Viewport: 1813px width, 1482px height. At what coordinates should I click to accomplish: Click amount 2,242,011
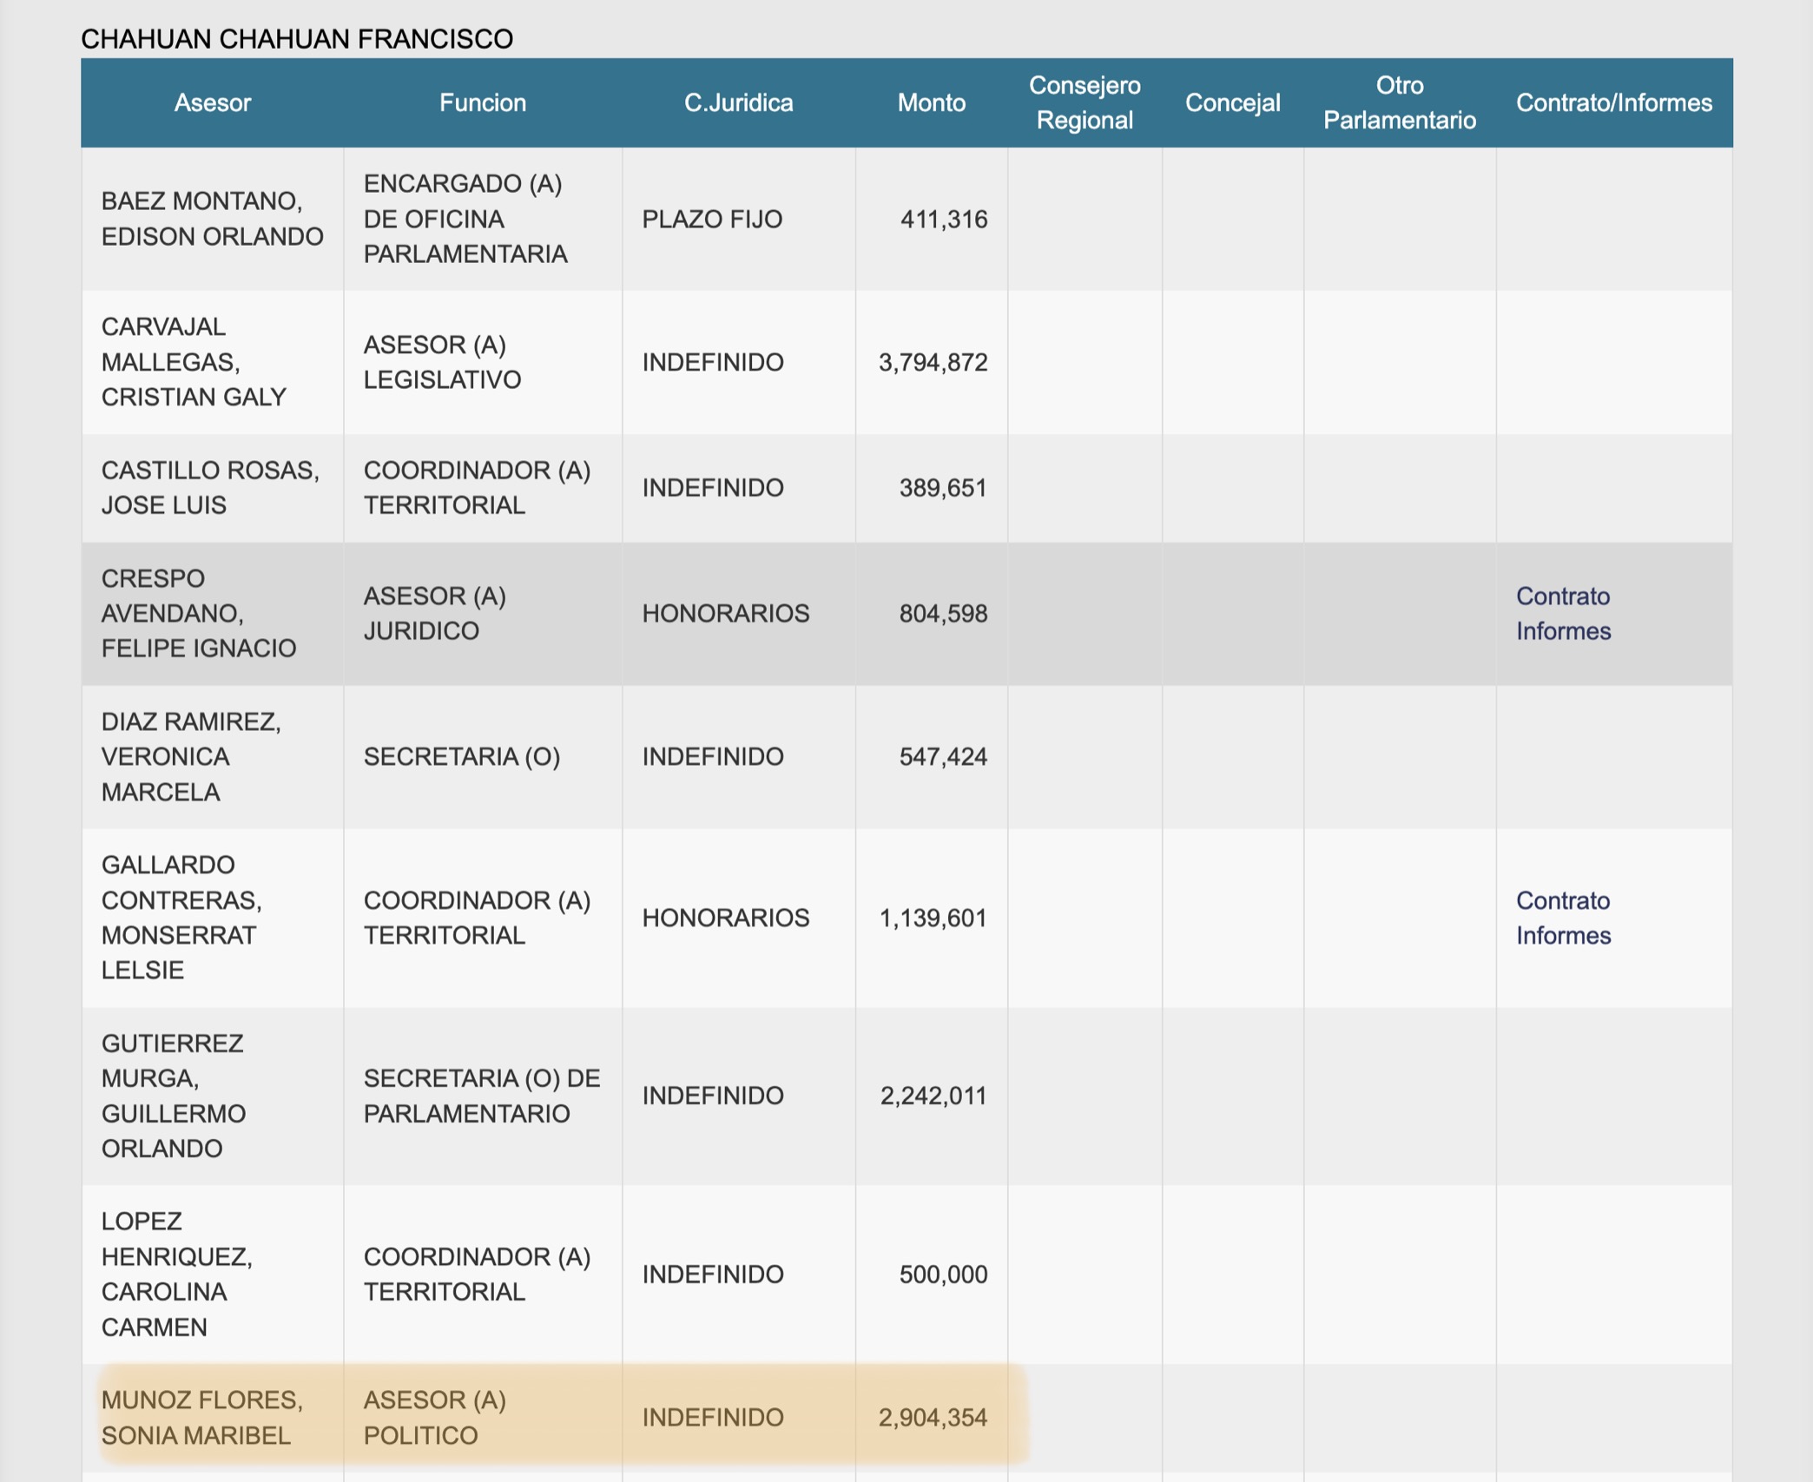[933, 1097]
